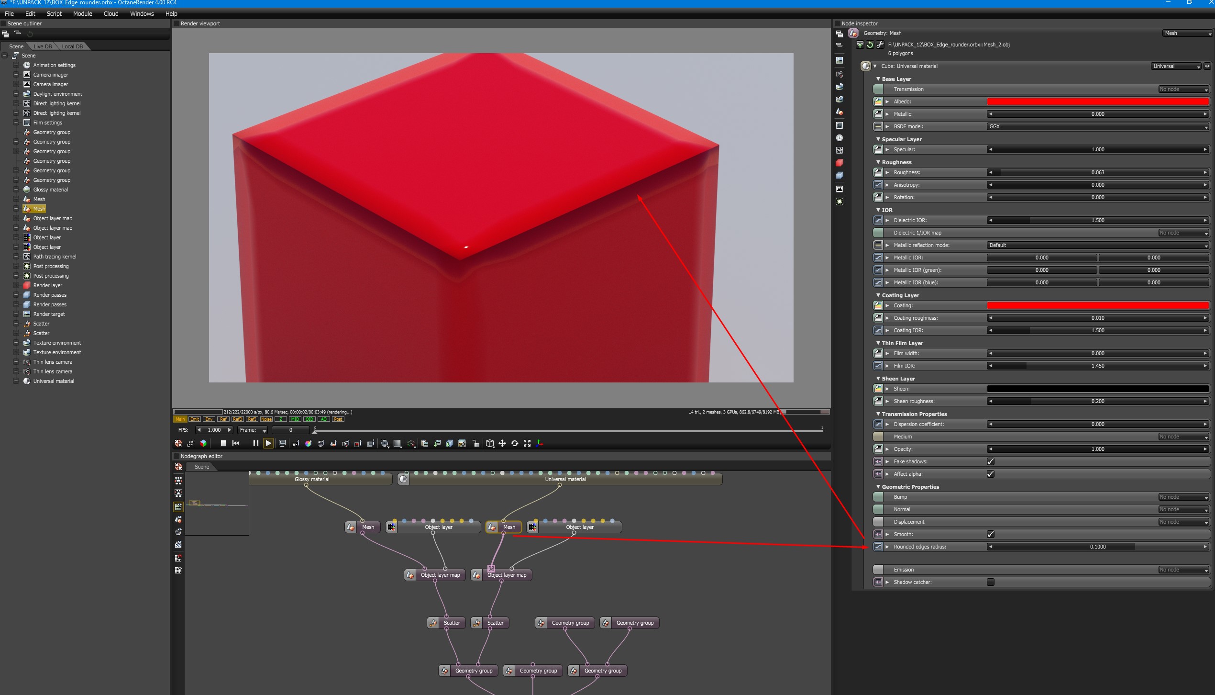This screenshot has width=1215, height=695.
Task: Pause the rendering
Action: coord(255,443)
